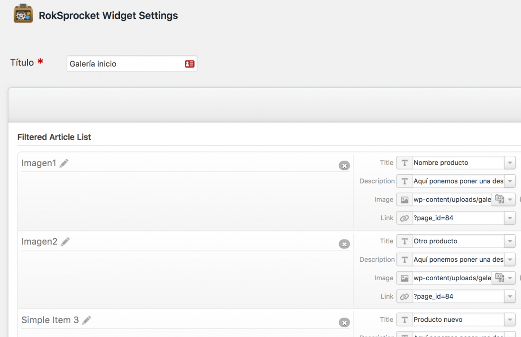521x337 pixels.
Task: Click the text T icon beside Otro producto
Action: coord(404,241)
